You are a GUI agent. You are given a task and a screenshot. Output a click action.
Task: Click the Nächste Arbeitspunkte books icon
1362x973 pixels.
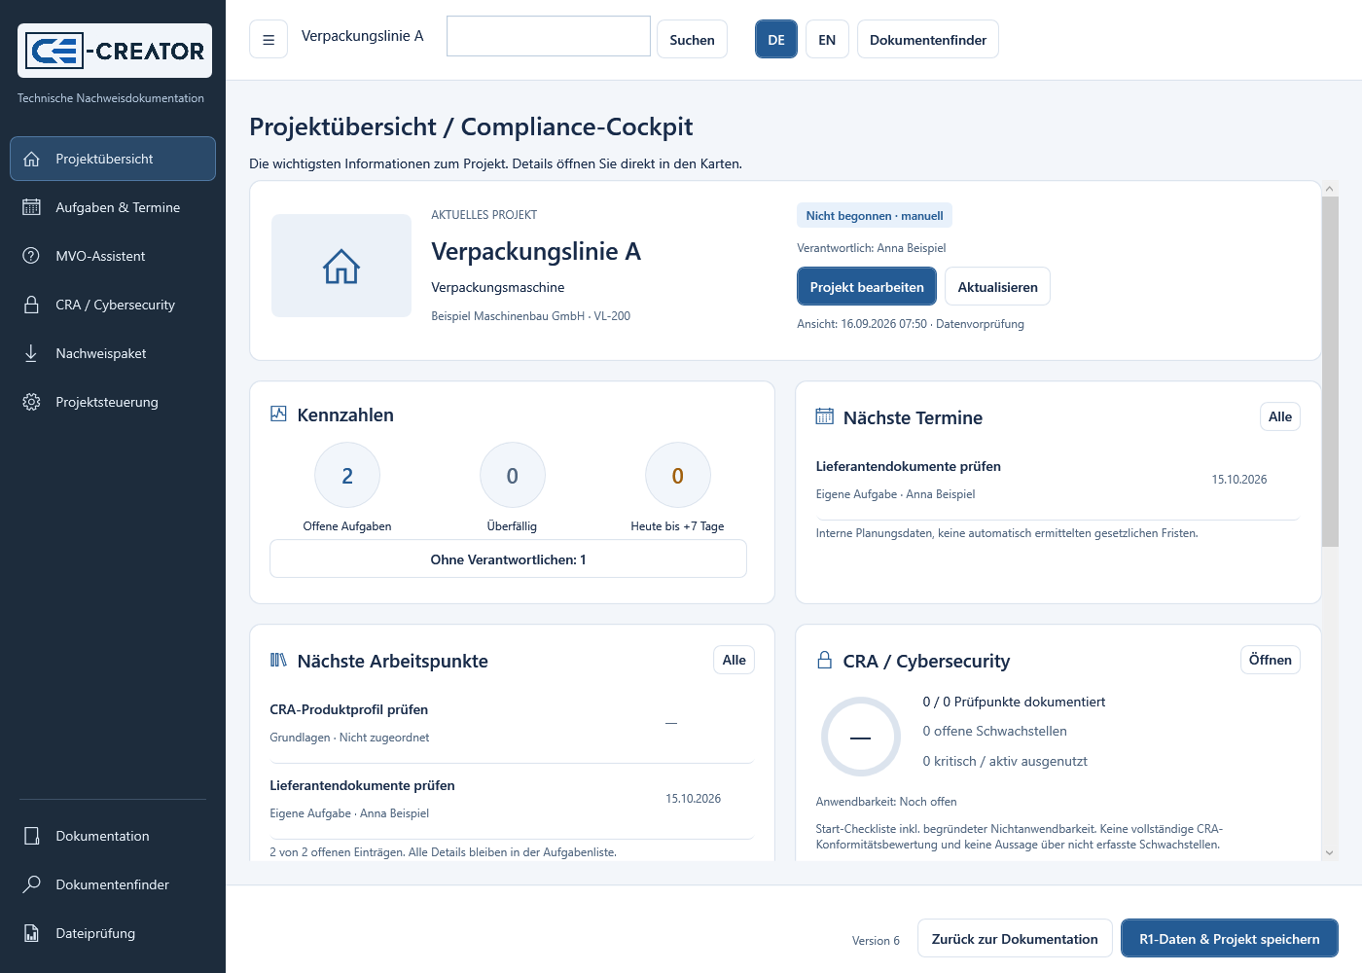click(278, 660)
